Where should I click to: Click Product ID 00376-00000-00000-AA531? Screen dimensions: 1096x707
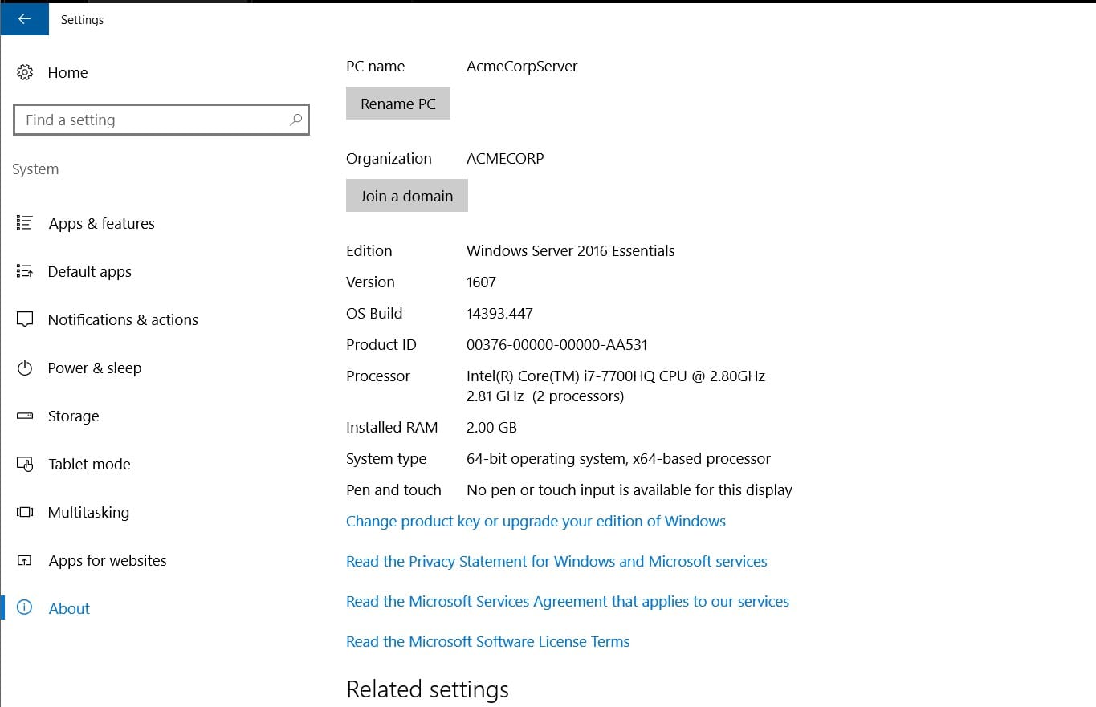coord(557,345)
